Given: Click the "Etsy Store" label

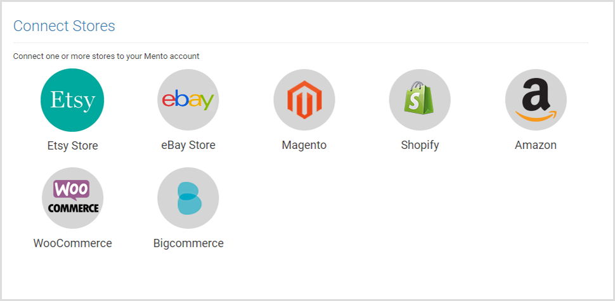Looking at the screenshot, I should click(72, 146).
